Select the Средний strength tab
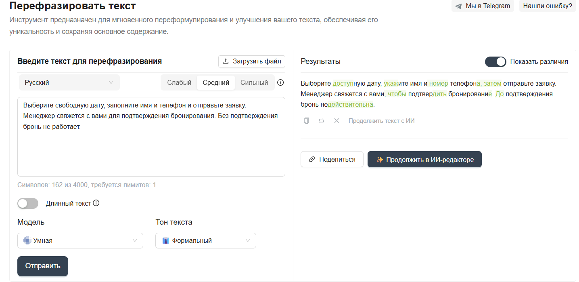Image resolution: width=579 pixels, height=282 pixels. [216, 82]
